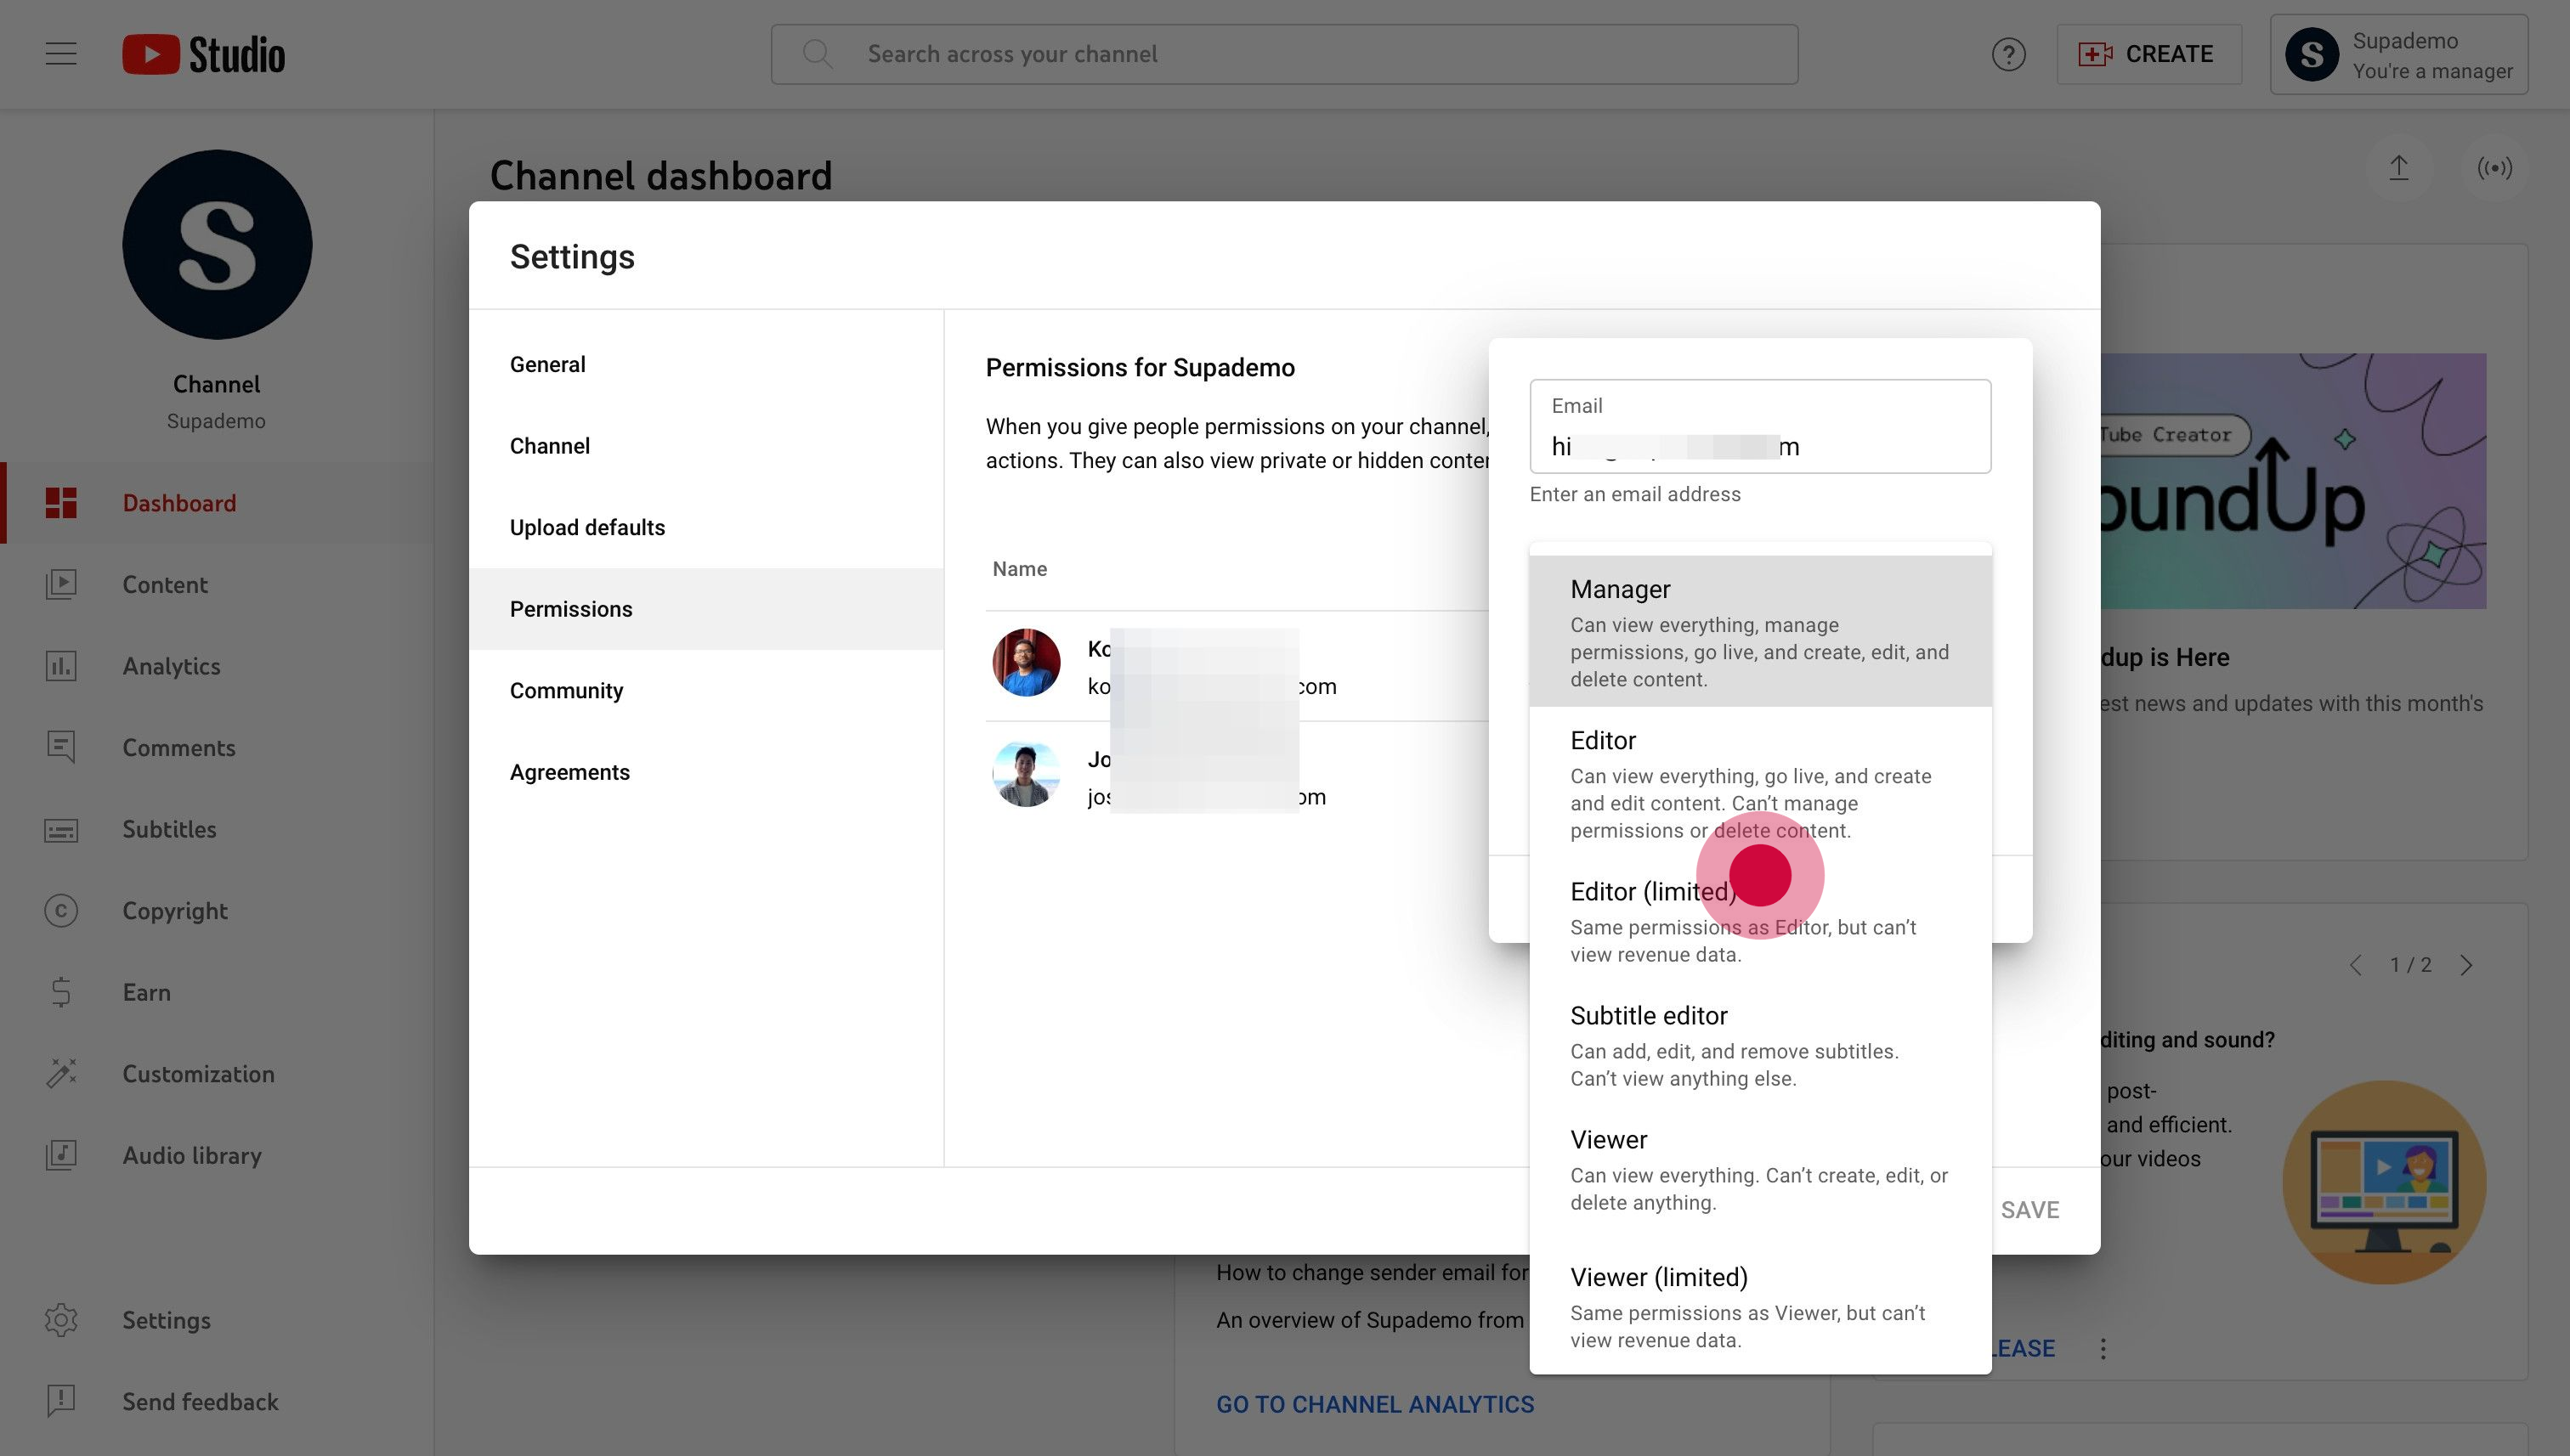The height and width of the screenshot is (1456, 2570).
Task: Click the Dashboard icon in sidebar
Action: pos(61,503)
